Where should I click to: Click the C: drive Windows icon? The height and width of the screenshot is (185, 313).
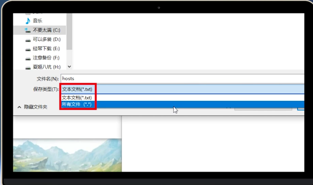pyautogui.click(x=28, y=30)
